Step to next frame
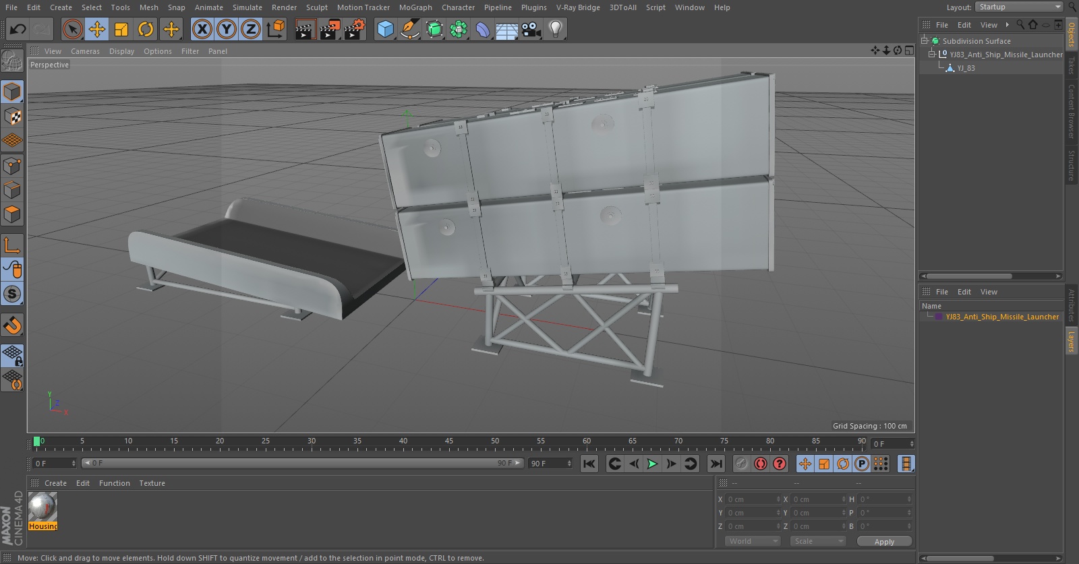The height and width of the screenshot is (564, 1079). click(671, 464)
